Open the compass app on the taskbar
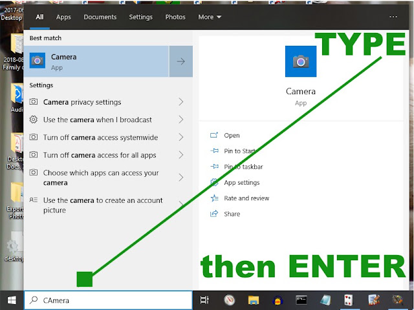 point(229,300)
